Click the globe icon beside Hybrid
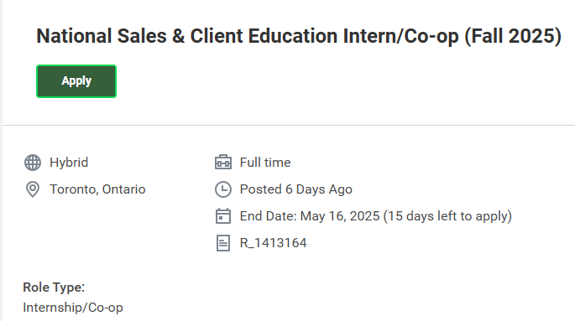The width and height of the screenshot is (575, 321). (33, 163)
